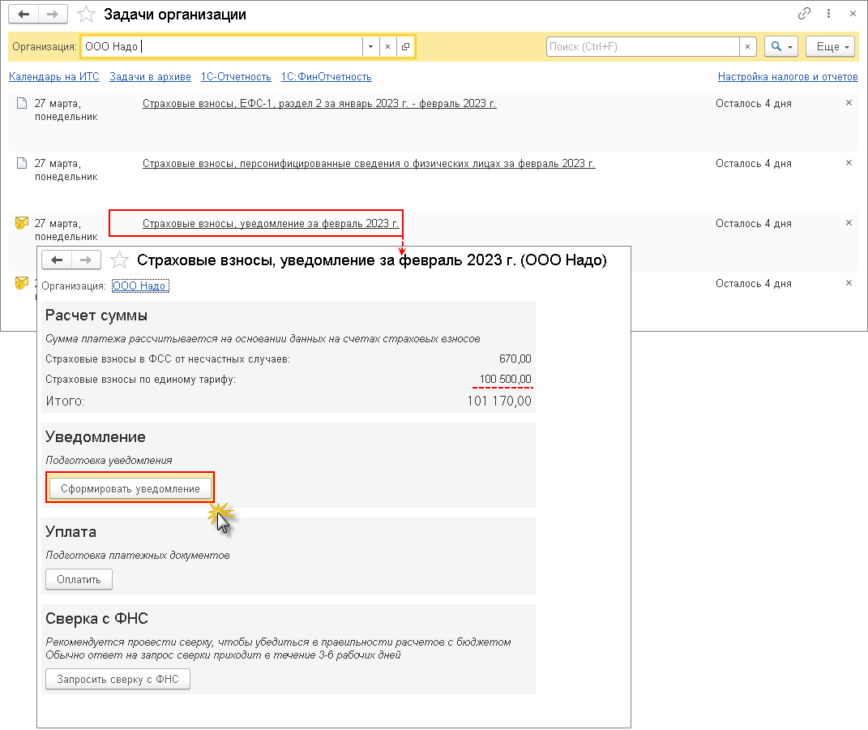The width and height of the screenshot is (868, 730).
Task: Open the magnifier search dropdown button
Action: tap(781, 47)
